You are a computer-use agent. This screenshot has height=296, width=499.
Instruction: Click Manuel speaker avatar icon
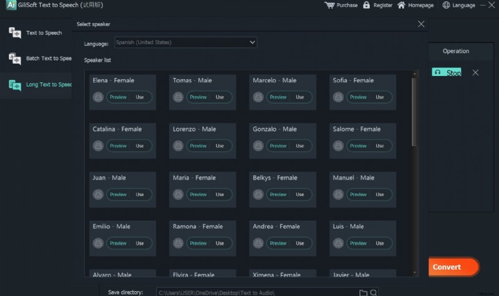(338, 194)
